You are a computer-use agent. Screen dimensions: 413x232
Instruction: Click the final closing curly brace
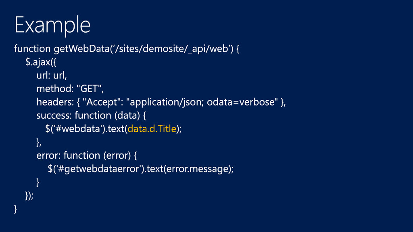coord(16,209)
